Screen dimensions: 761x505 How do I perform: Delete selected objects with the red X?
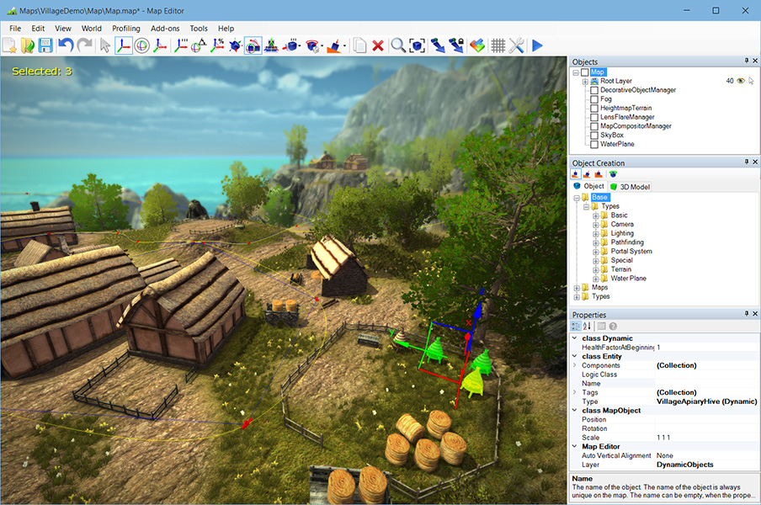point(378,45)
